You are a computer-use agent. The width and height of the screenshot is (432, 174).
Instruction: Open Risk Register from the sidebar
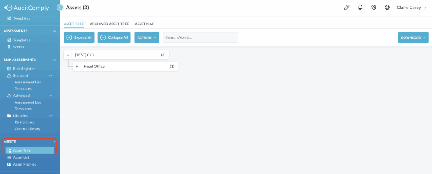pyautogui.click(x=24, y=69)
